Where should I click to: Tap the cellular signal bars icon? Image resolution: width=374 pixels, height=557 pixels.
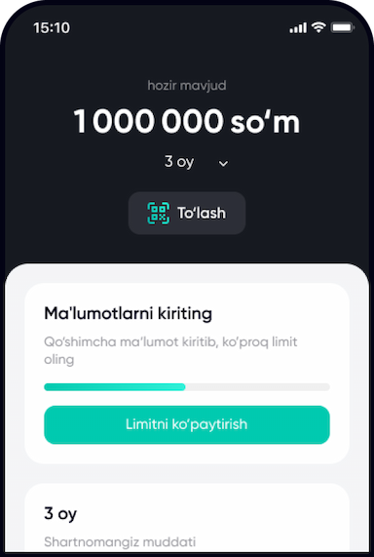point(298,27)
